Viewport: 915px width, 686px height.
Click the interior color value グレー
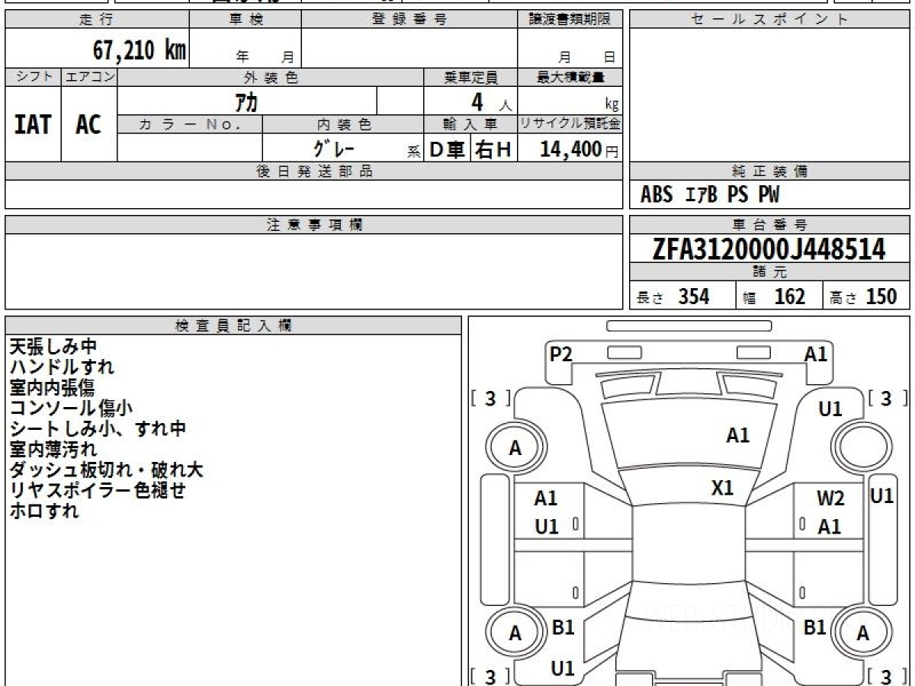(x=333, y=148)
